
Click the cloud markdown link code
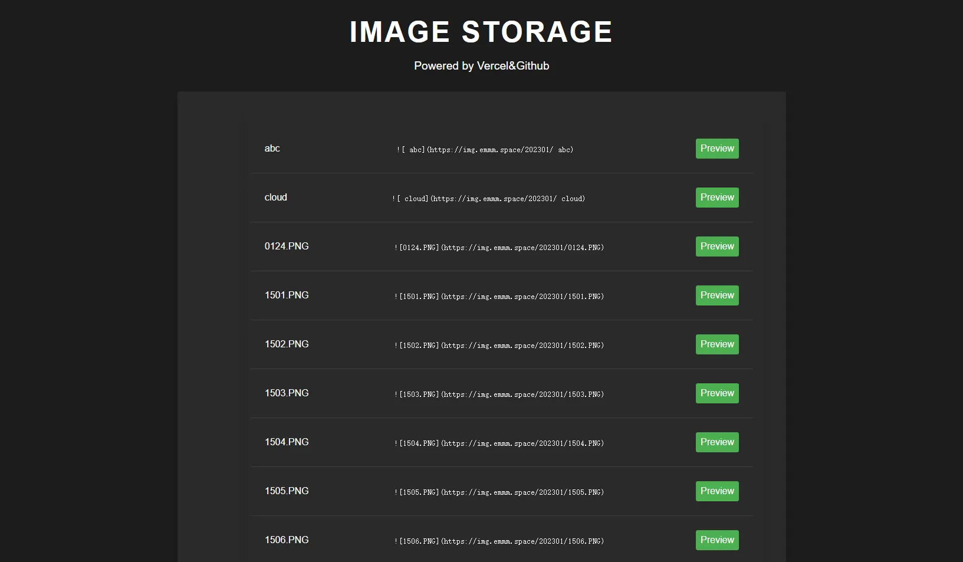pyautogui.click(x=488, y=199)
